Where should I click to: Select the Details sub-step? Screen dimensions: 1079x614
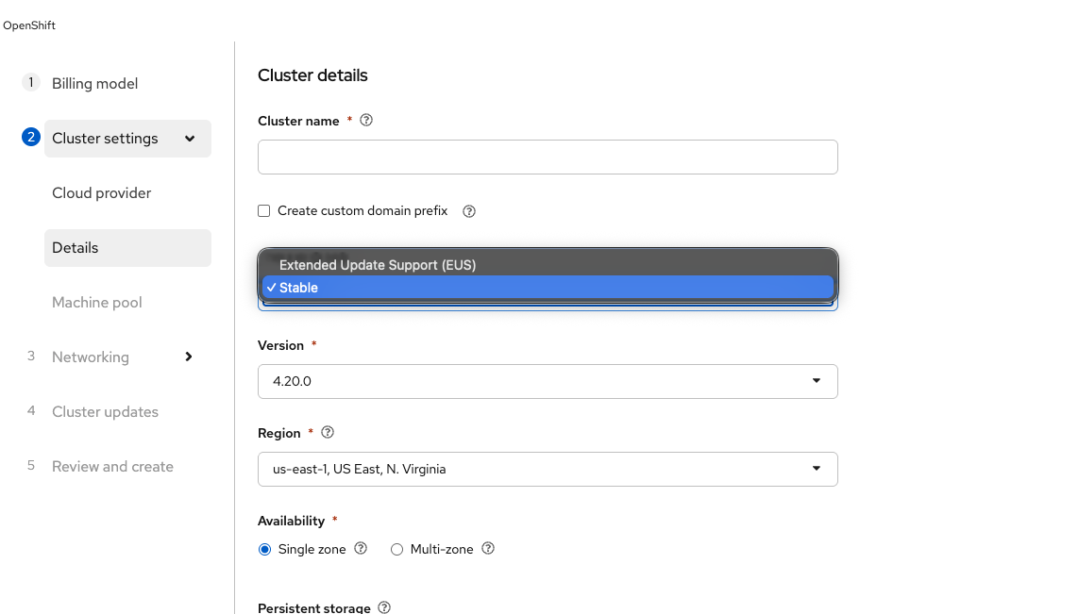click(x=76, y=248)
